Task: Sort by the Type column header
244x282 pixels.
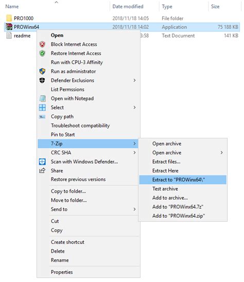Action: (x=167, y=7)
